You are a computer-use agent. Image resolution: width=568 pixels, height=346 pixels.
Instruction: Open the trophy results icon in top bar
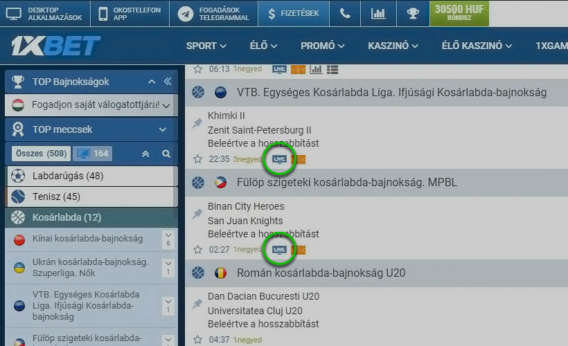[413, 13]
